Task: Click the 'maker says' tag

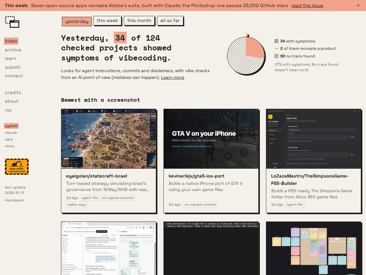Action: [x=77, y=204]
